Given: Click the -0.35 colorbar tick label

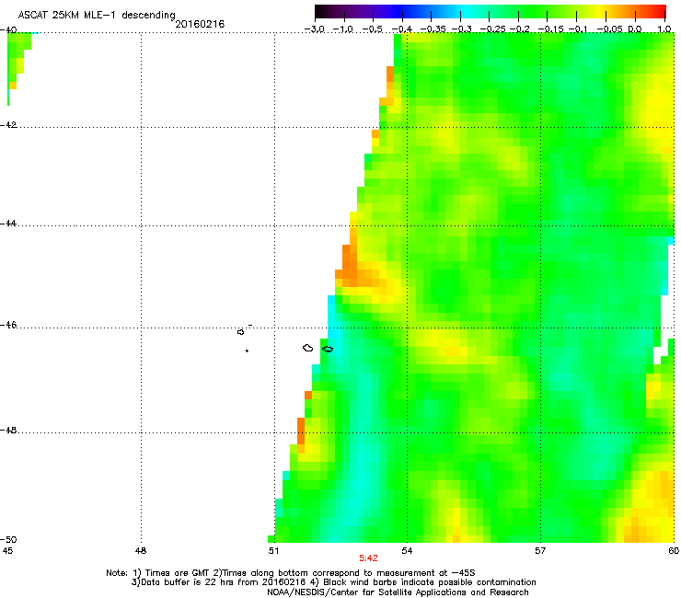Looking at the screenshot, I should point(431,29).
